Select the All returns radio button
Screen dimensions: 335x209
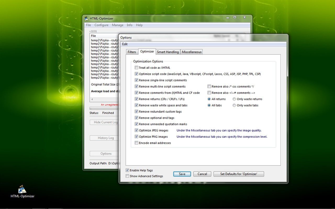[209, 99]
